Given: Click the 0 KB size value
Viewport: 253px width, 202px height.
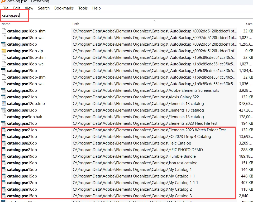Looking at the screenshot, I should [249, 51].
